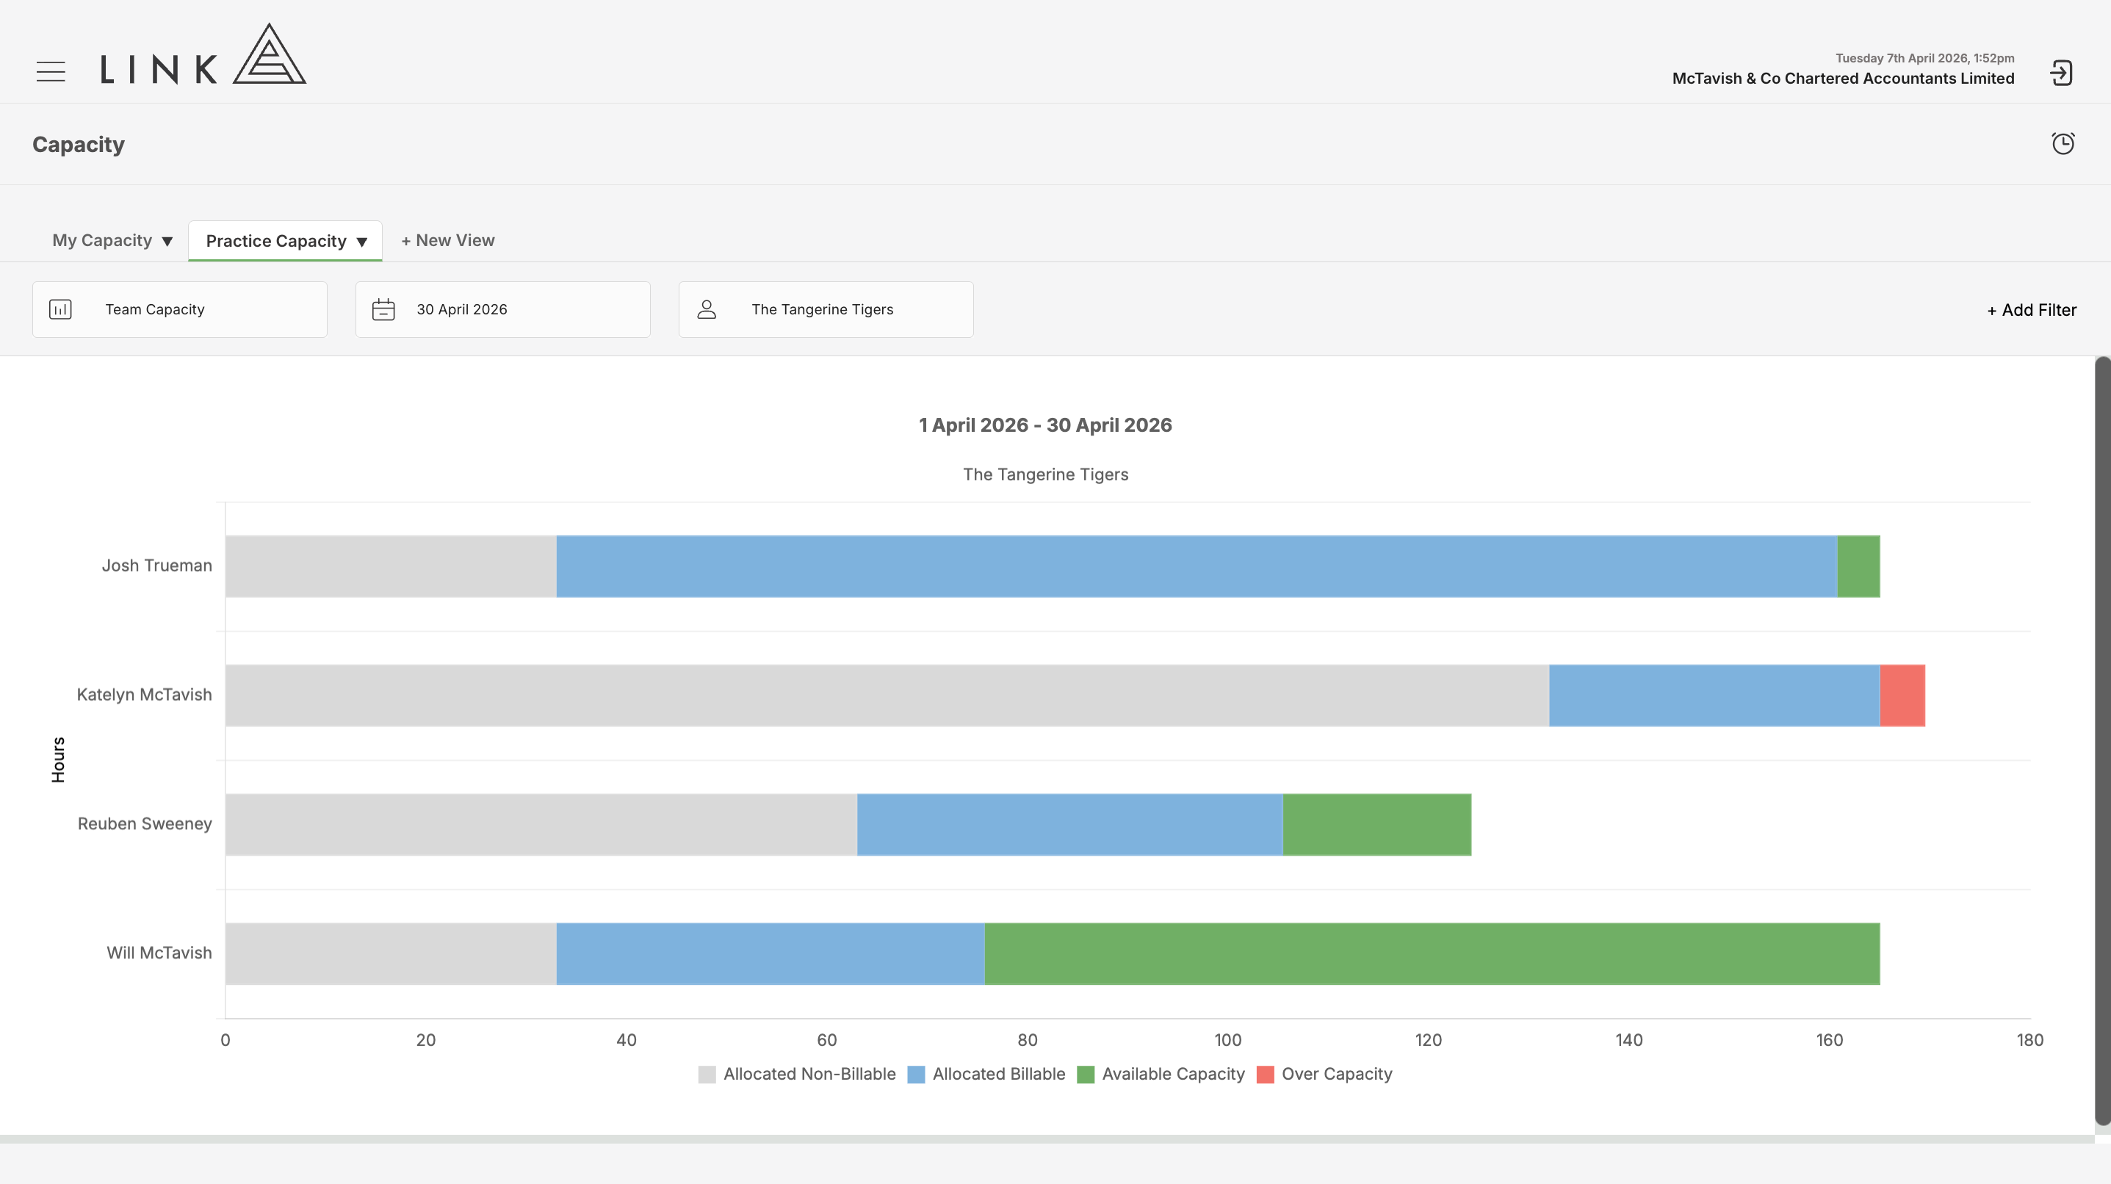
Task: Open the clock timer icon
Action: click(x=2063, y=143)
